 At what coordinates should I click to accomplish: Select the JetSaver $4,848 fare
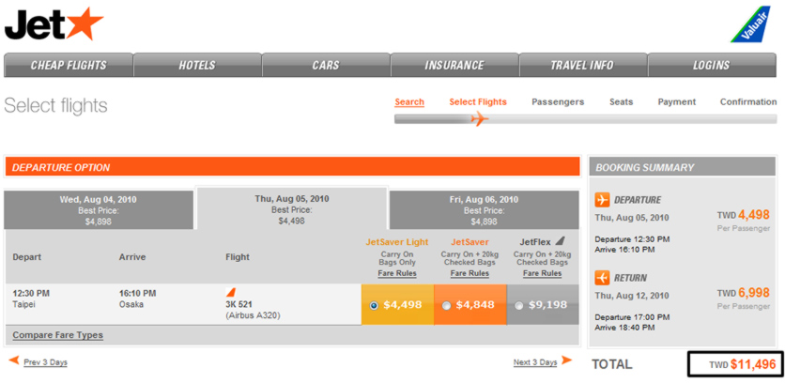448,305
